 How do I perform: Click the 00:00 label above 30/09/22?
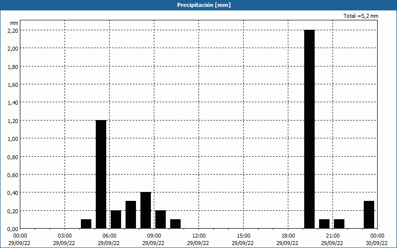click(x=377, y=236)
